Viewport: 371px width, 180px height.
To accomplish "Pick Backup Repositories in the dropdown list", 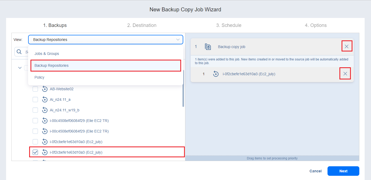I will click(51, 65).
